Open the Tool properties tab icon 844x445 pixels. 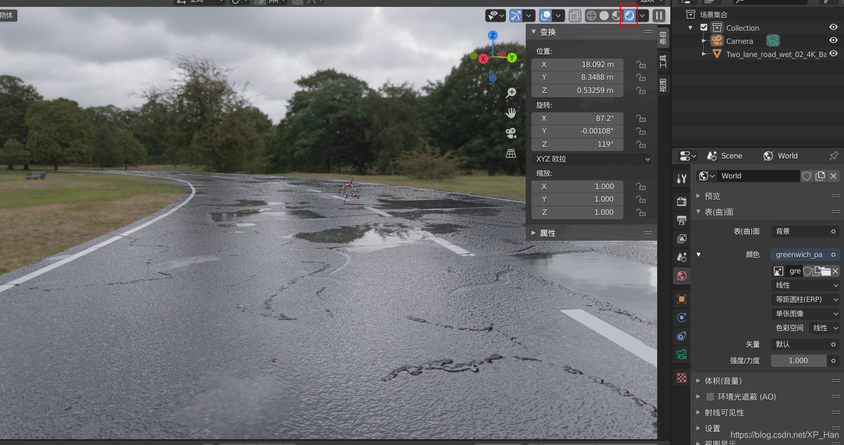click(x=682, y=179)
